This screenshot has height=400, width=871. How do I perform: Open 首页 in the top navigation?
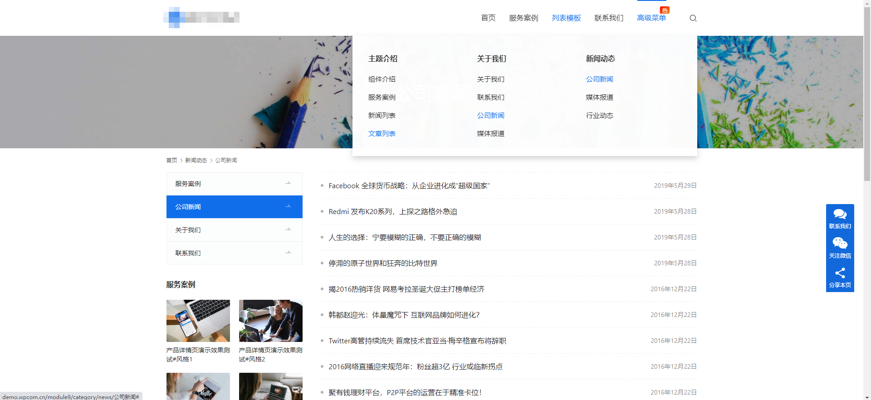tap(488, 18)
